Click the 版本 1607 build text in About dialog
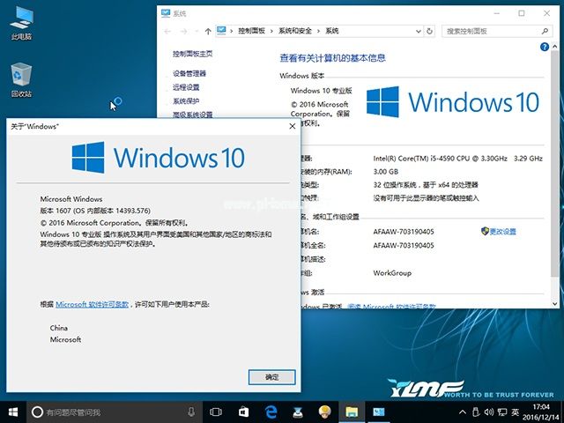 pos(95,211)
